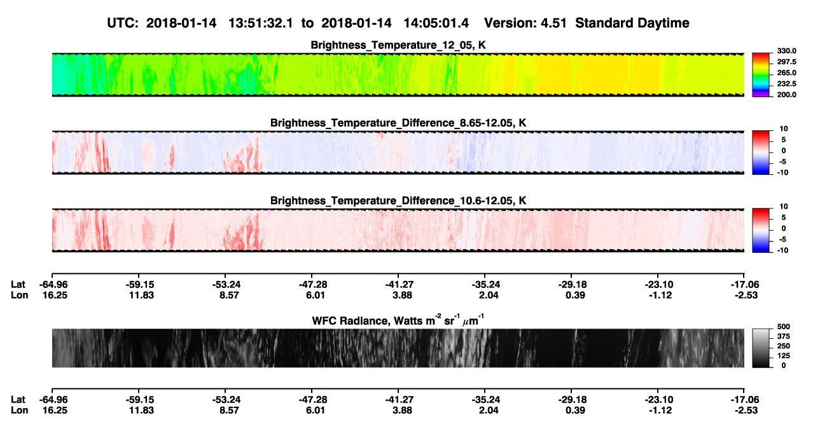
Task: Click the -10 label on the 10.6-12.05 color bar
Action: point(782,250)
